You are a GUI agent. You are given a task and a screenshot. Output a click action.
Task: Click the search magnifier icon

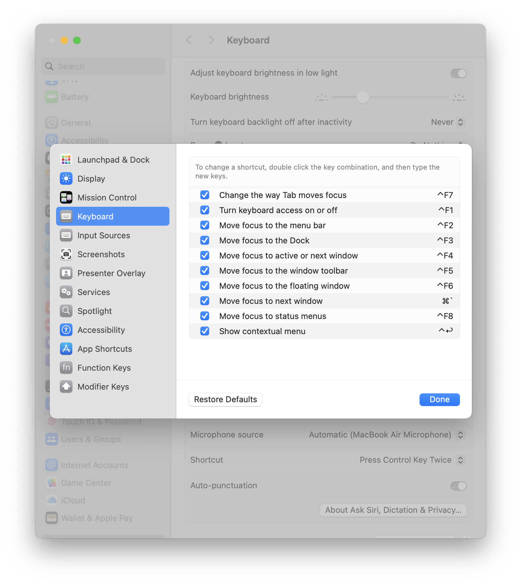tap(49, 67)
